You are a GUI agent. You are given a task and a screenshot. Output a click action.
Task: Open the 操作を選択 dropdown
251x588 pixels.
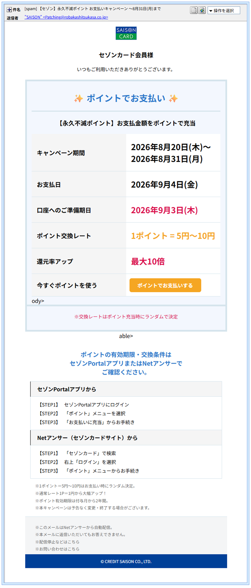click(224, 10)
